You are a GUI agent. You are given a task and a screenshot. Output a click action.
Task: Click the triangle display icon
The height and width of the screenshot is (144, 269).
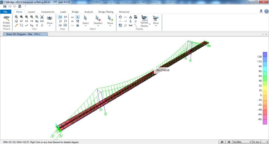point(130,17)
